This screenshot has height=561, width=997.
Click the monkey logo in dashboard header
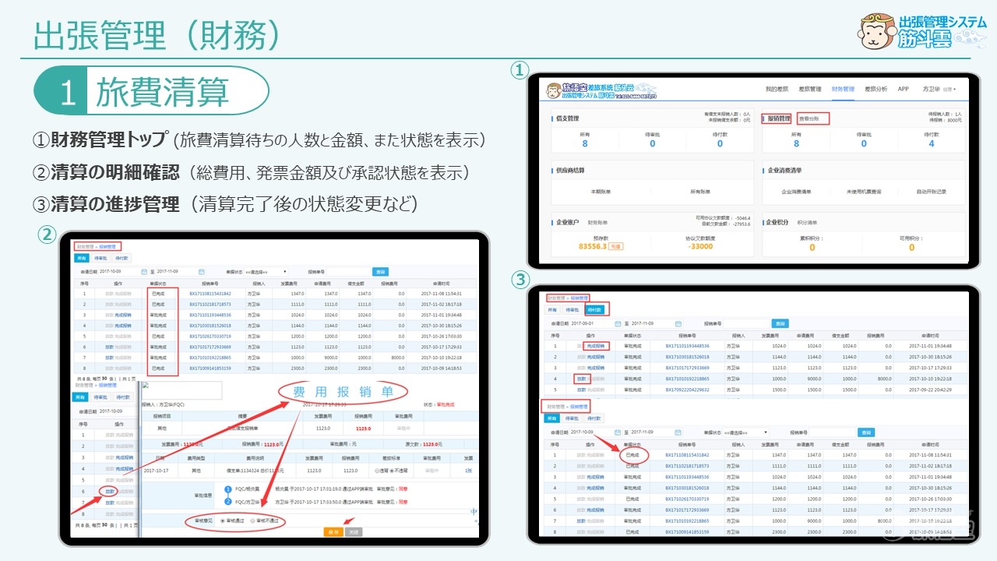tap(553, 89)
